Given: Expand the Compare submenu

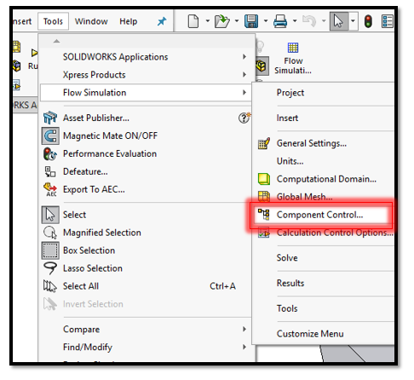Looking at the screenshot, I should point(146,329).
